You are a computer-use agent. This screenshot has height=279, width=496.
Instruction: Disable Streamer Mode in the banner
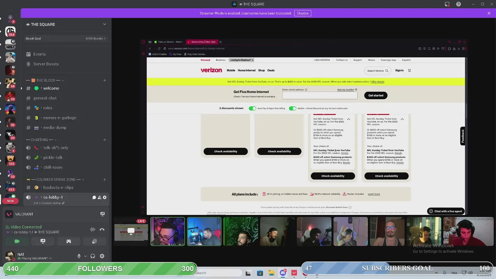[303, 13]
